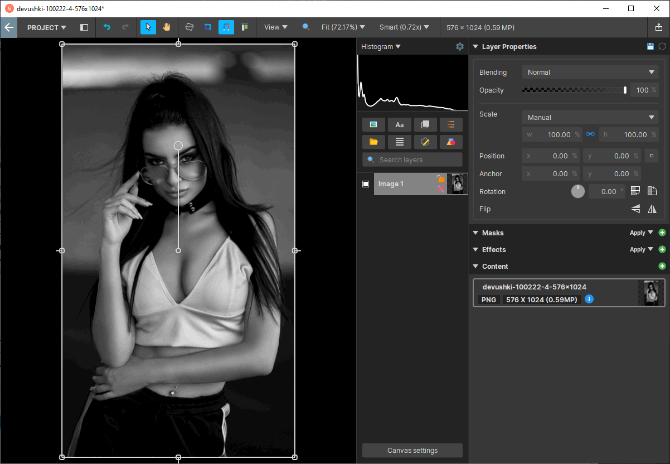
Task: Cut Image 1 using the scissors icon
Action: coord(440,188)
